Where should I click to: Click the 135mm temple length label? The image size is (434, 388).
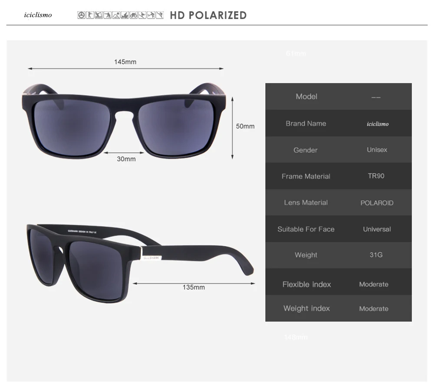[x=194, y=287]
